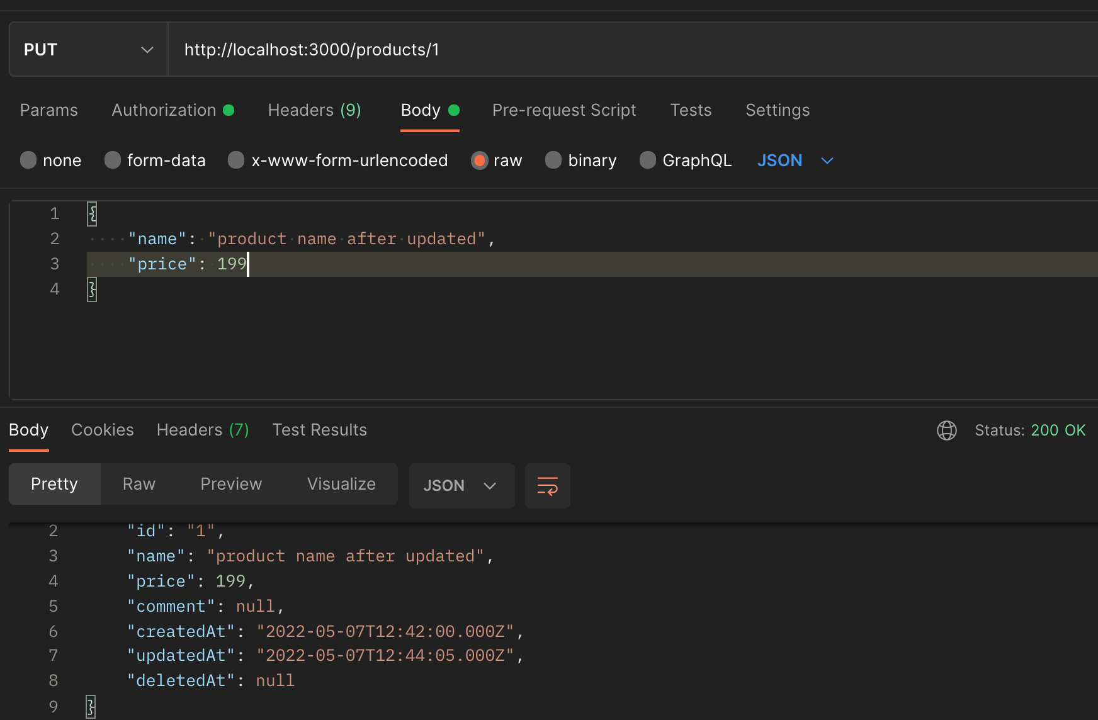Open the response Cookies tab
The image size is (1098, 720).
pos(103,430)
